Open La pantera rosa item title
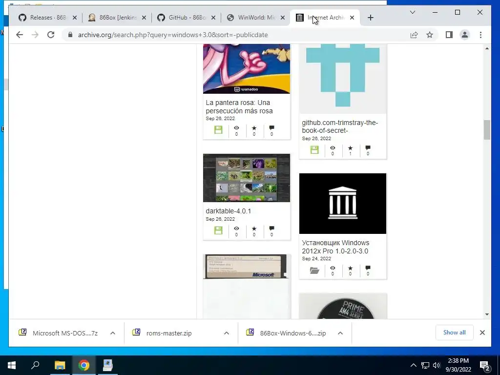 point(239,107)
